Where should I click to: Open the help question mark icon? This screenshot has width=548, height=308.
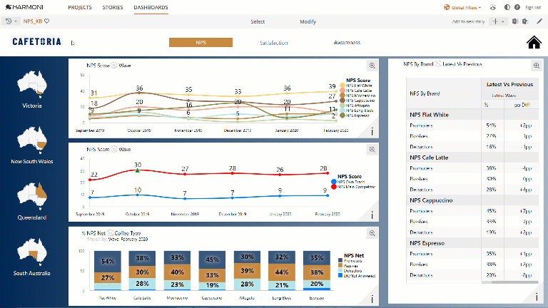[517, 7]
